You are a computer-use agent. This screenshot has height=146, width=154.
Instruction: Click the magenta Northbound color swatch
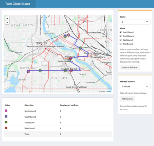point(6,111)
